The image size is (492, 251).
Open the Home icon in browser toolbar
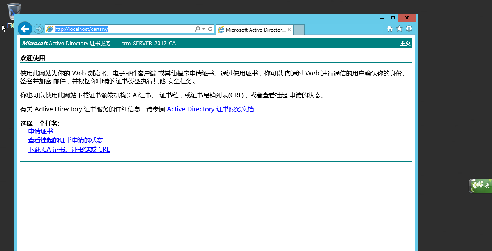[x=389, y=28]
